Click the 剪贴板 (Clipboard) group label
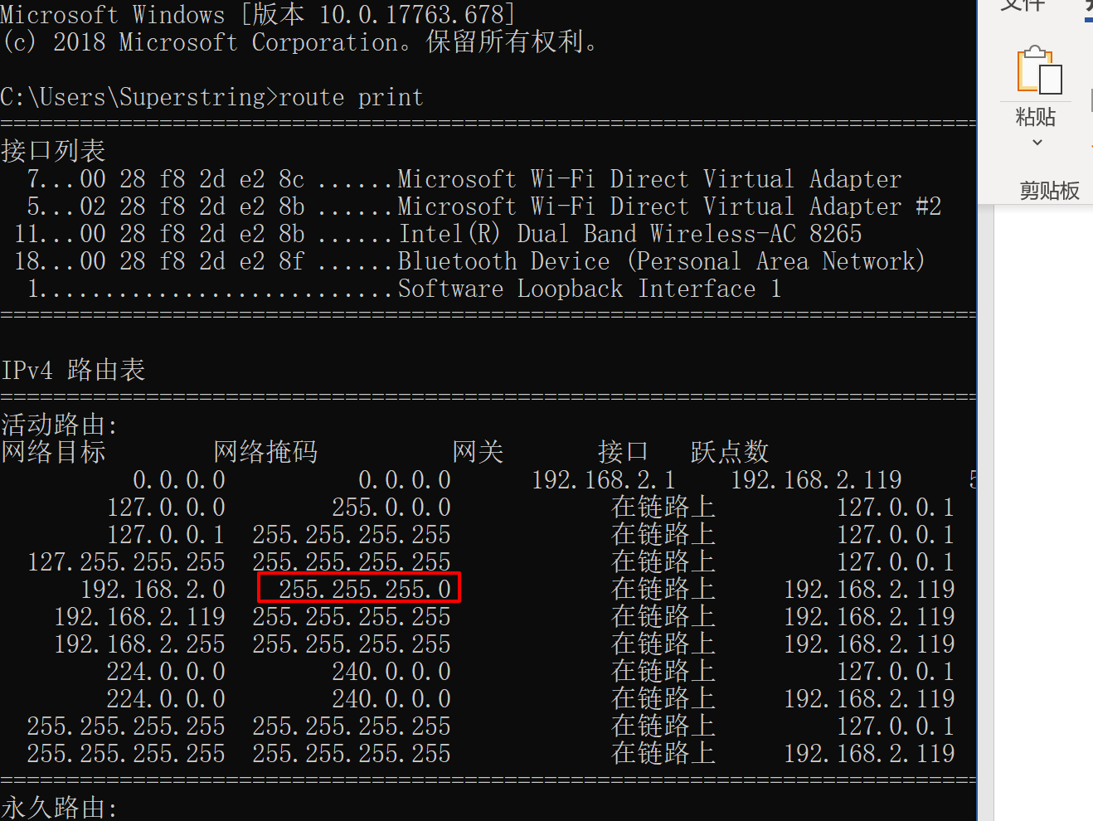This screenshot has width=1093, height=821. [x=1049, y=191]
